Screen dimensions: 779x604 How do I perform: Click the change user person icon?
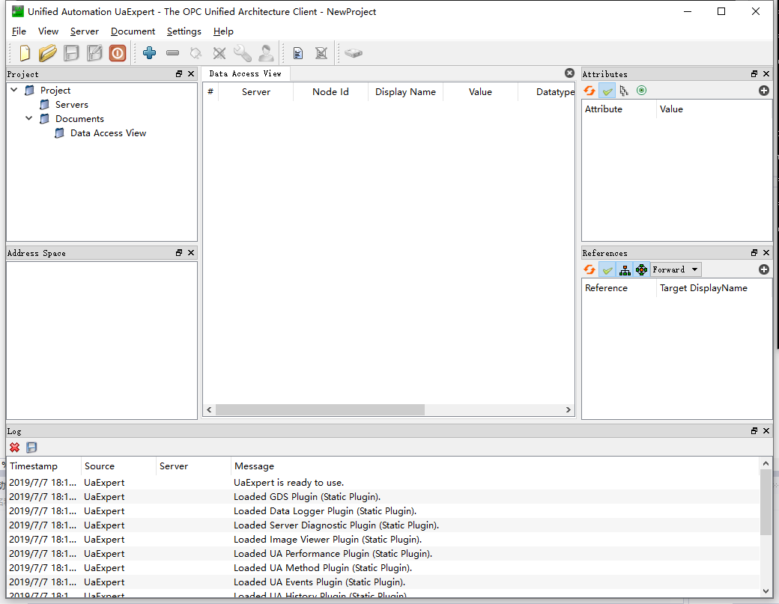tap(266, 53)
